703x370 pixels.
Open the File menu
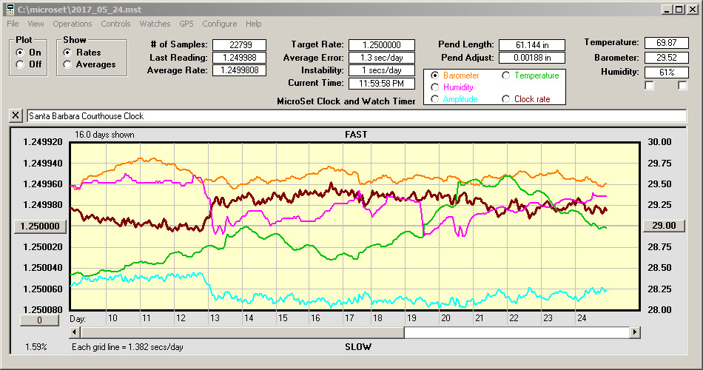[13, 24]
